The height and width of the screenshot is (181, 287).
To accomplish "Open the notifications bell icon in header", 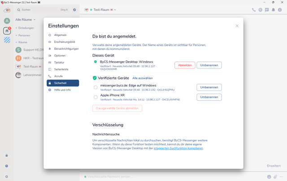I will point(273,10).
